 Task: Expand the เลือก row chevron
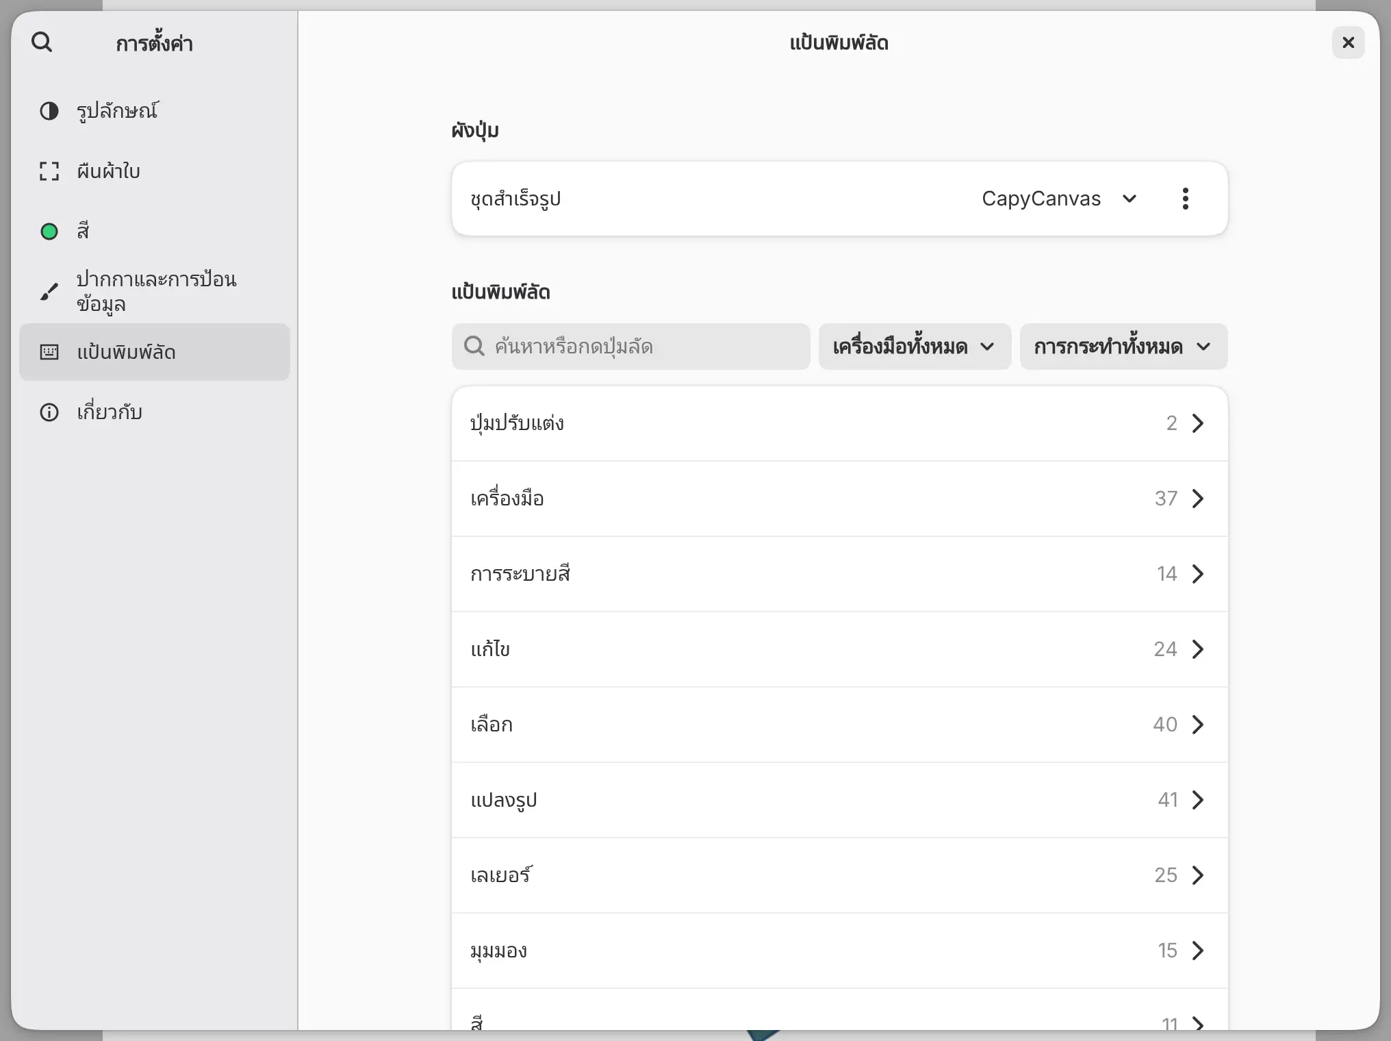[1197, 725]
